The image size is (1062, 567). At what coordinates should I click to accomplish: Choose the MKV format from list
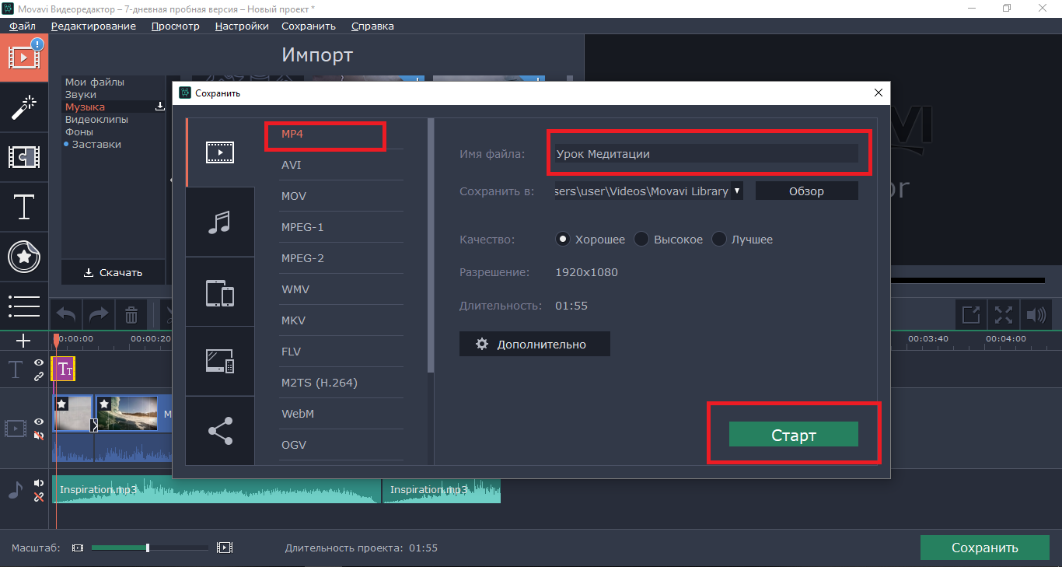coord(293,320)
